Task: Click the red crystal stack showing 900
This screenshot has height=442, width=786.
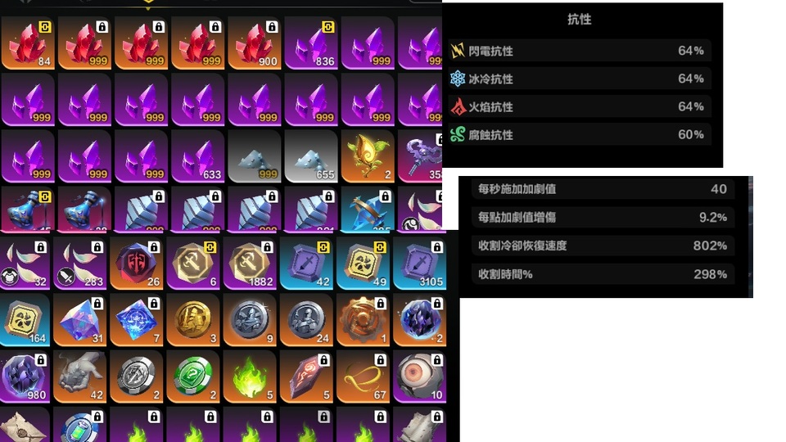Action: pos(255,43)
